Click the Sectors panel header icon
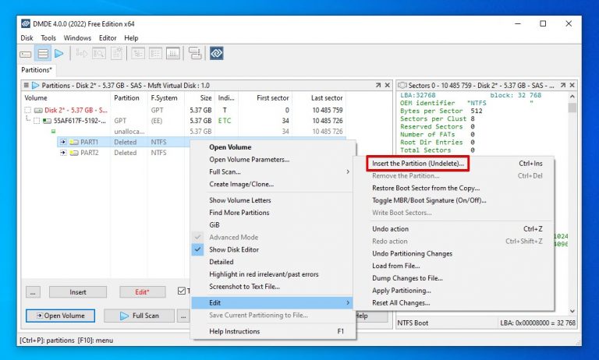The image size is (599, 360). [402, 85]
